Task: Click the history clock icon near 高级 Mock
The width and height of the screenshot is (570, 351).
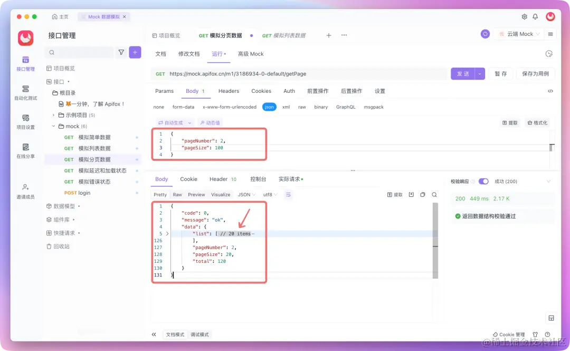Action: click(549, 54)
